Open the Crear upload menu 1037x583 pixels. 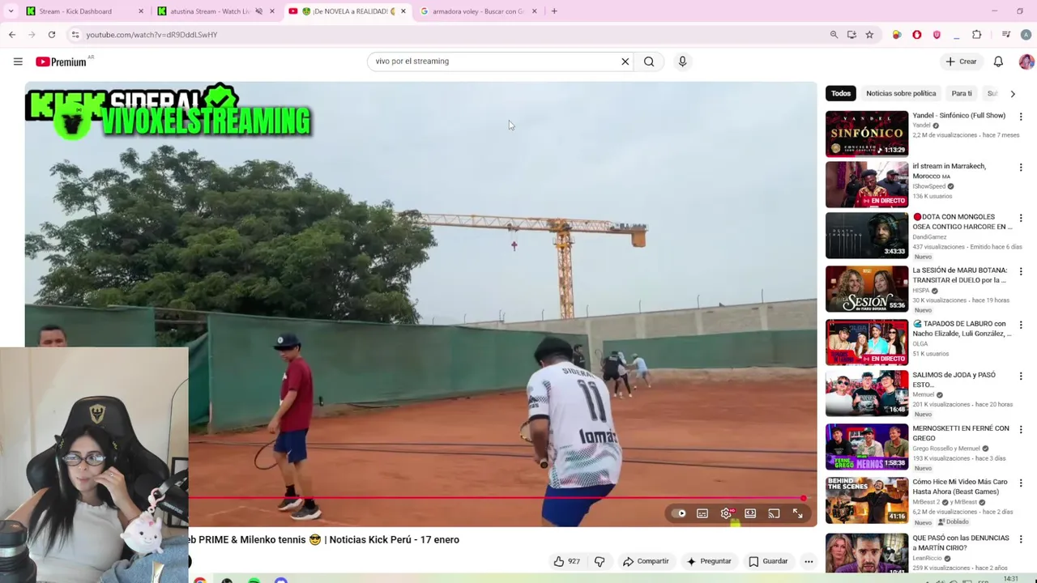coord(961,62)
